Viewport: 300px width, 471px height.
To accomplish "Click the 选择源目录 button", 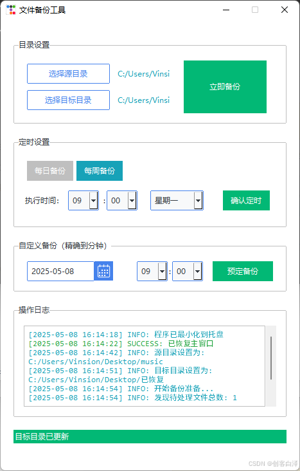I will tap(68, 73).
